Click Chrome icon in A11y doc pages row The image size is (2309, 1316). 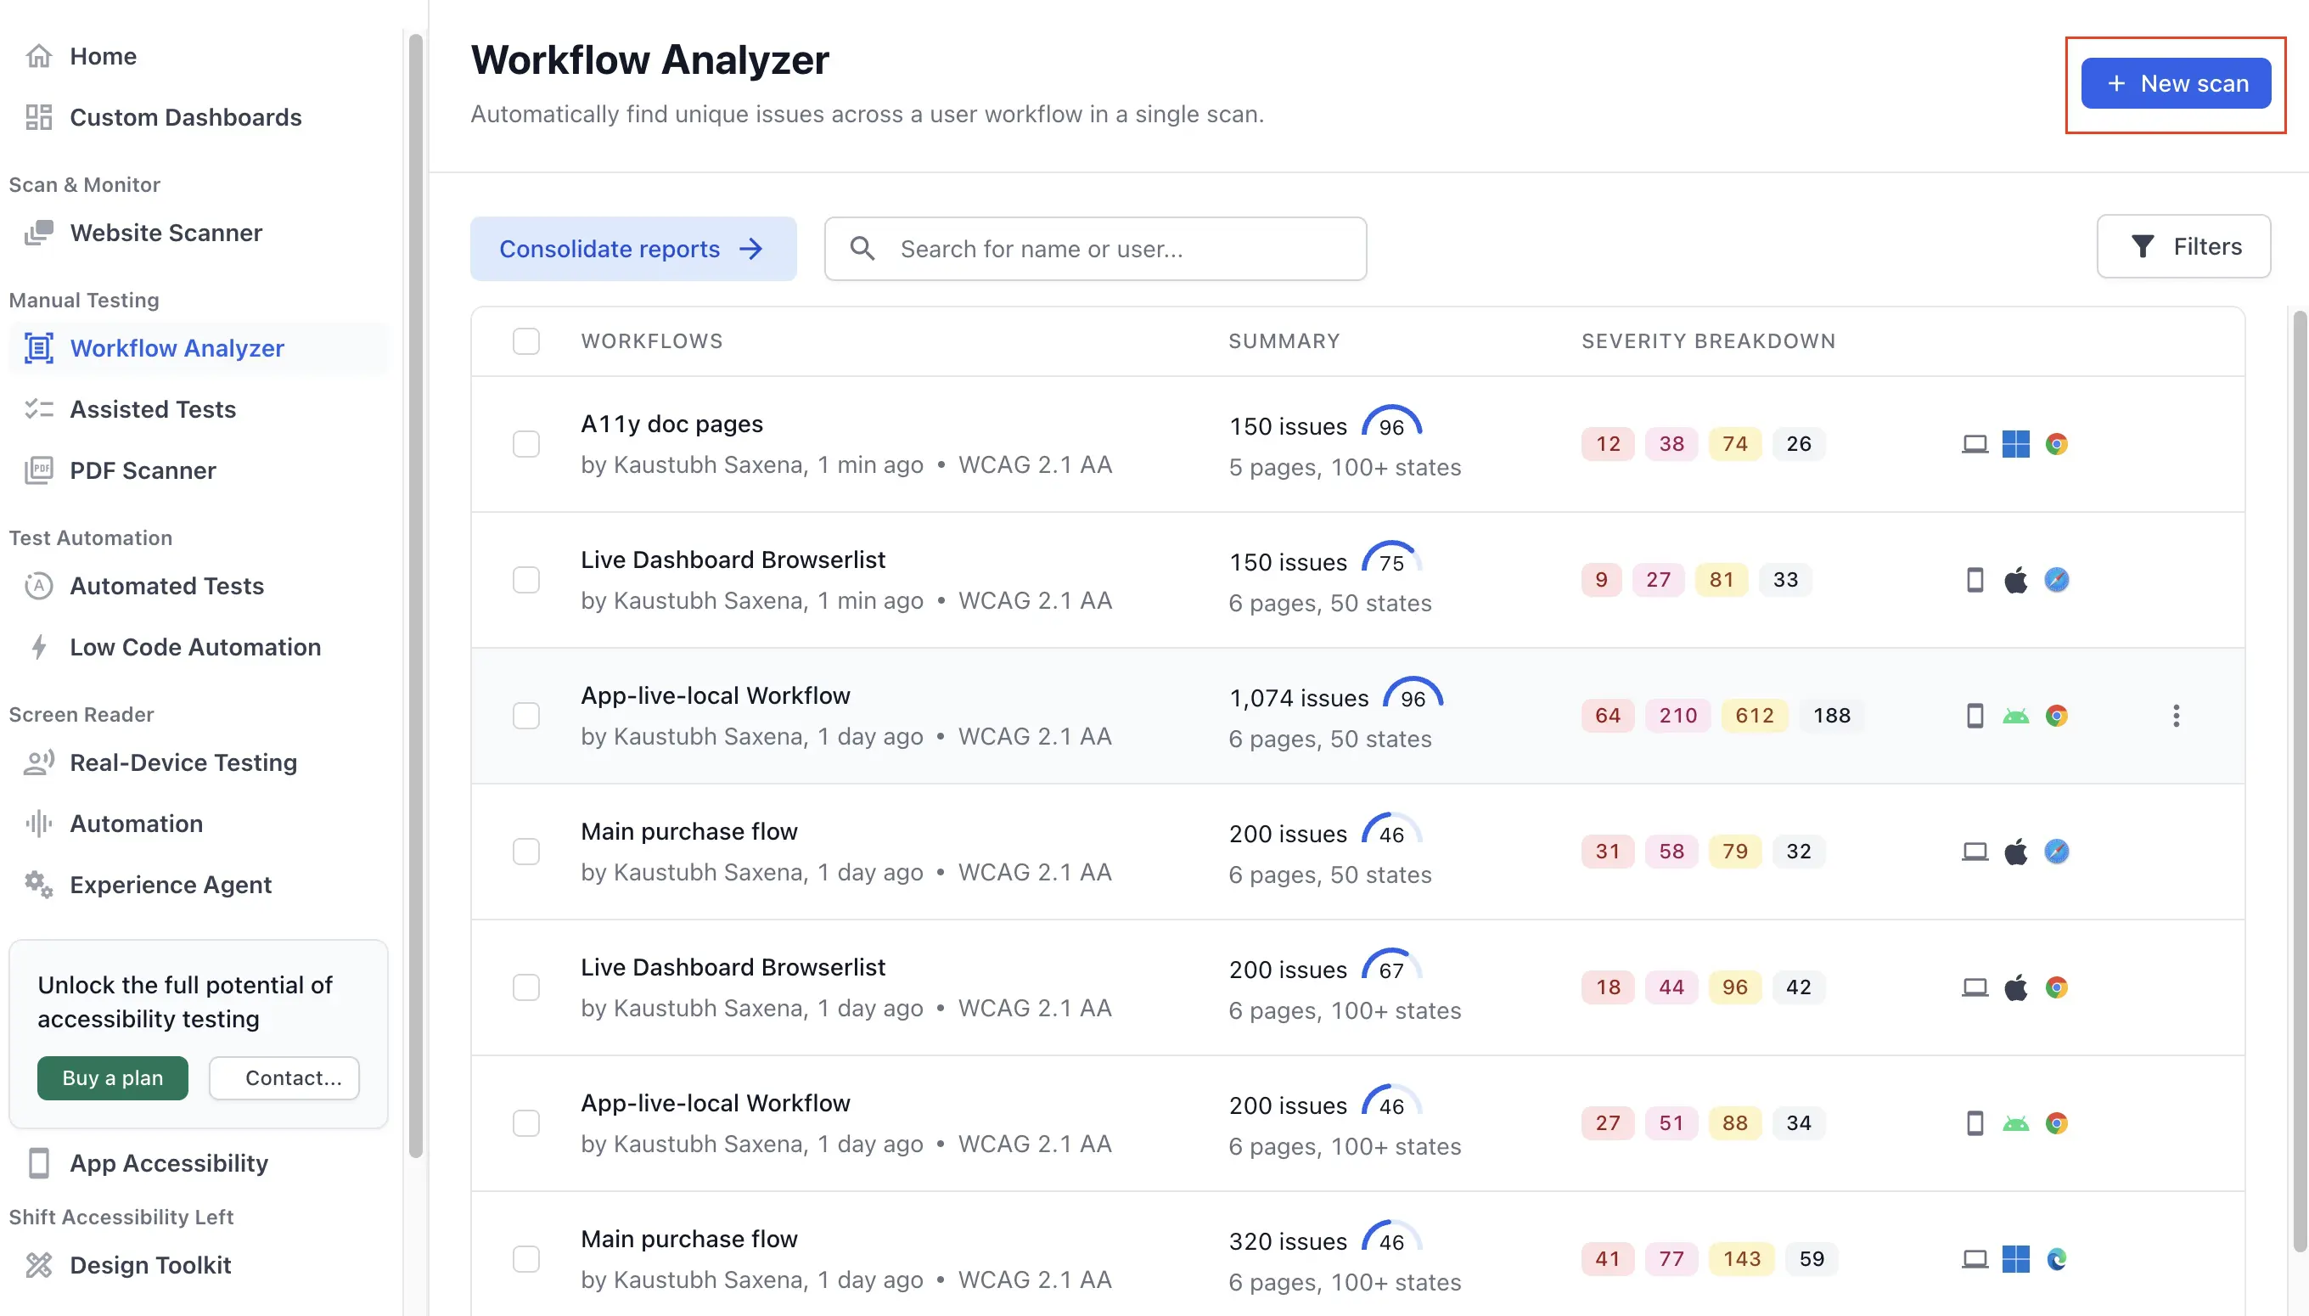click(x=2057, y=444)
